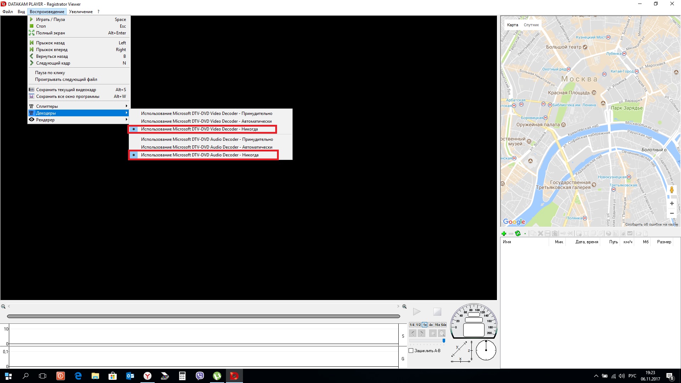Open the Увеличение menu
The width and height of the screenshot is (681, 383).
(81, 12)
